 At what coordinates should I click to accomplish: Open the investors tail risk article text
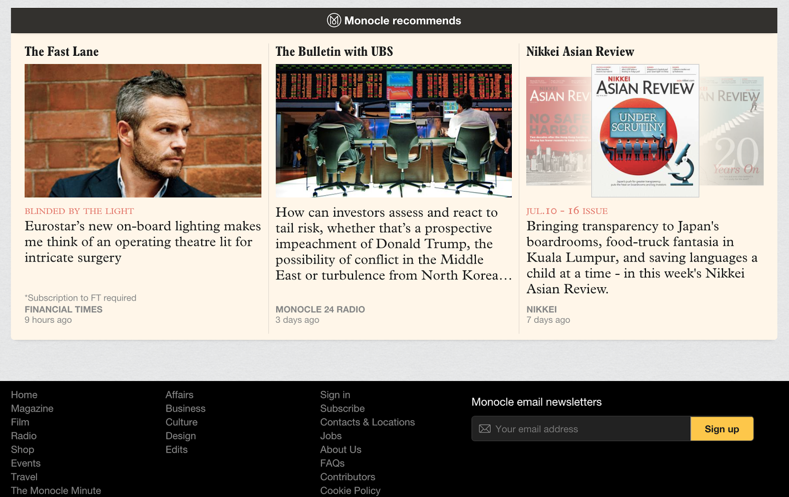(394, 244)
